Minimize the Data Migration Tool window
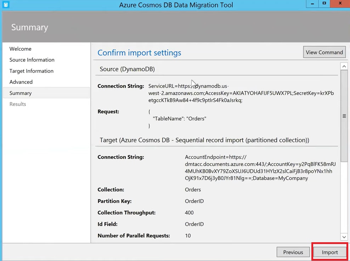This screenshot has width=350, height=261. coord(312,4)
